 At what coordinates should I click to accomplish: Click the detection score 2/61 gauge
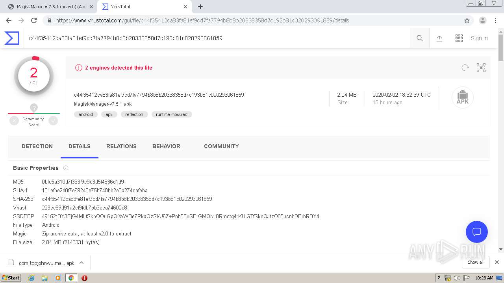(34, 76)
